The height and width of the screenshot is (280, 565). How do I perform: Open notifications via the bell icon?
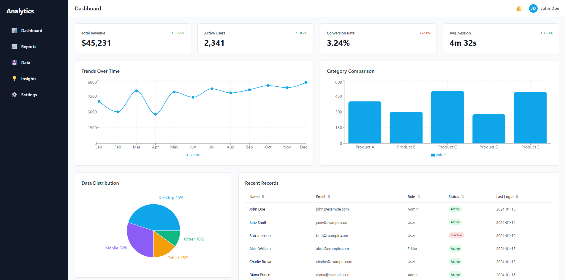519,8
